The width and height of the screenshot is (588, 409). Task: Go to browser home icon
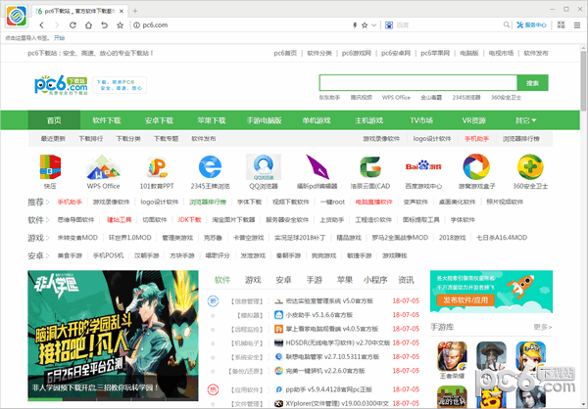[x=88, y=25]
